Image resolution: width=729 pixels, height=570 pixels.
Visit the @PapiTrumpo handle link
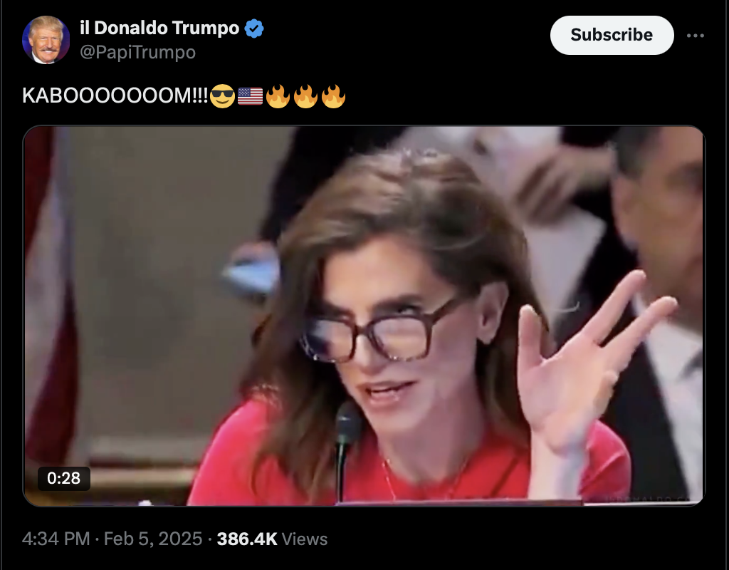point(137,52)
